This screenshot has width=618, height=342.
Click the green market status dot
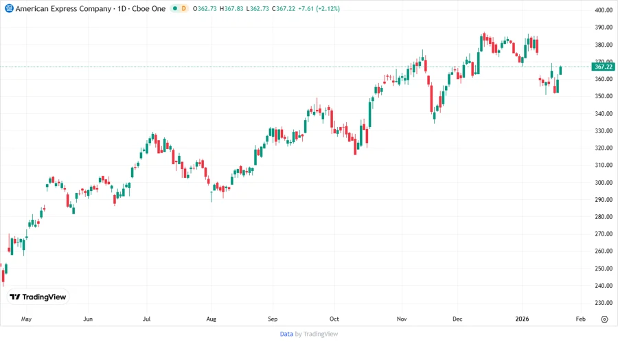[x=175, y=8]
